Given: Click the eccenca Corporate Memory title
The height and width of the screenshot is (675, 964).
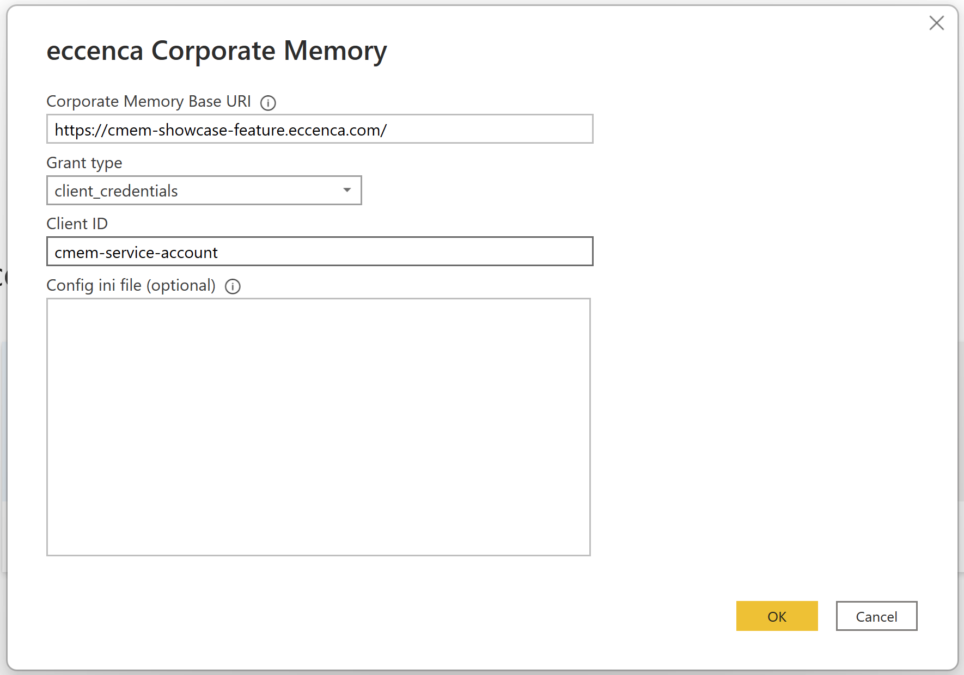Looking at the screenshot, I should [216, 51].
